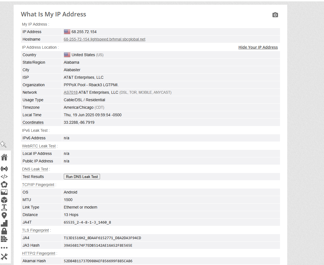324x265 pixels.
Task: Click the Coordinates label link
Action: pos(33,122)
